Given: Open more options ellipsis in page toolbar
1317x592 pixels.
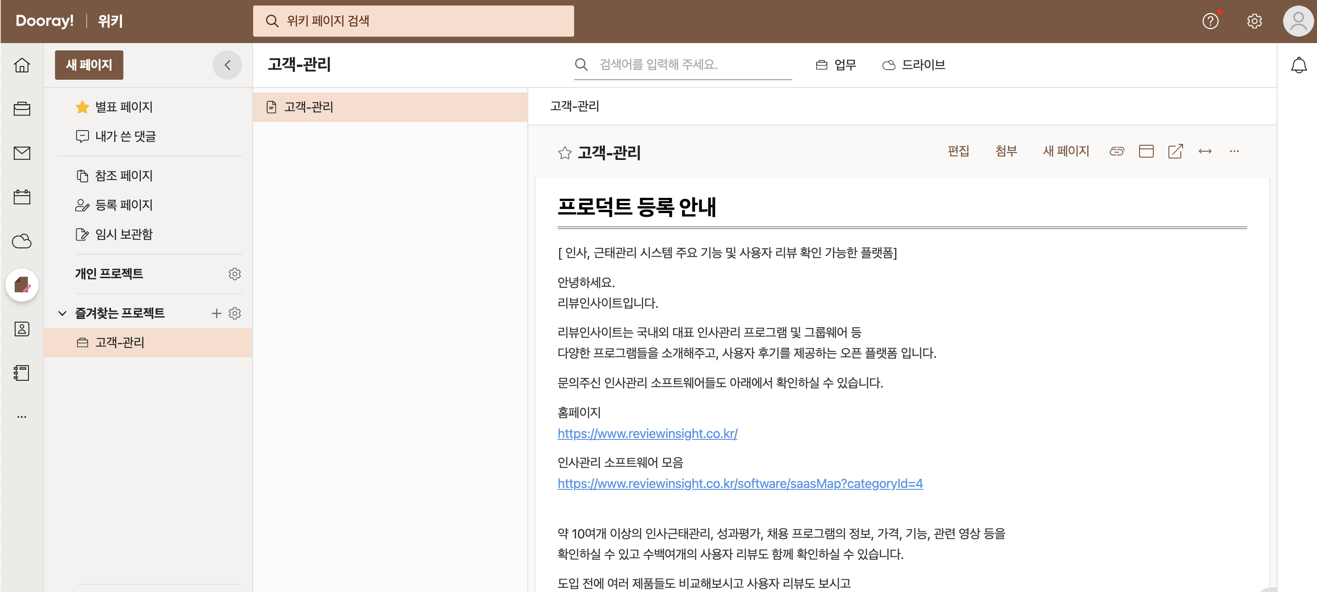Looking at the screenshot, I should click(x=1234, y=151).
